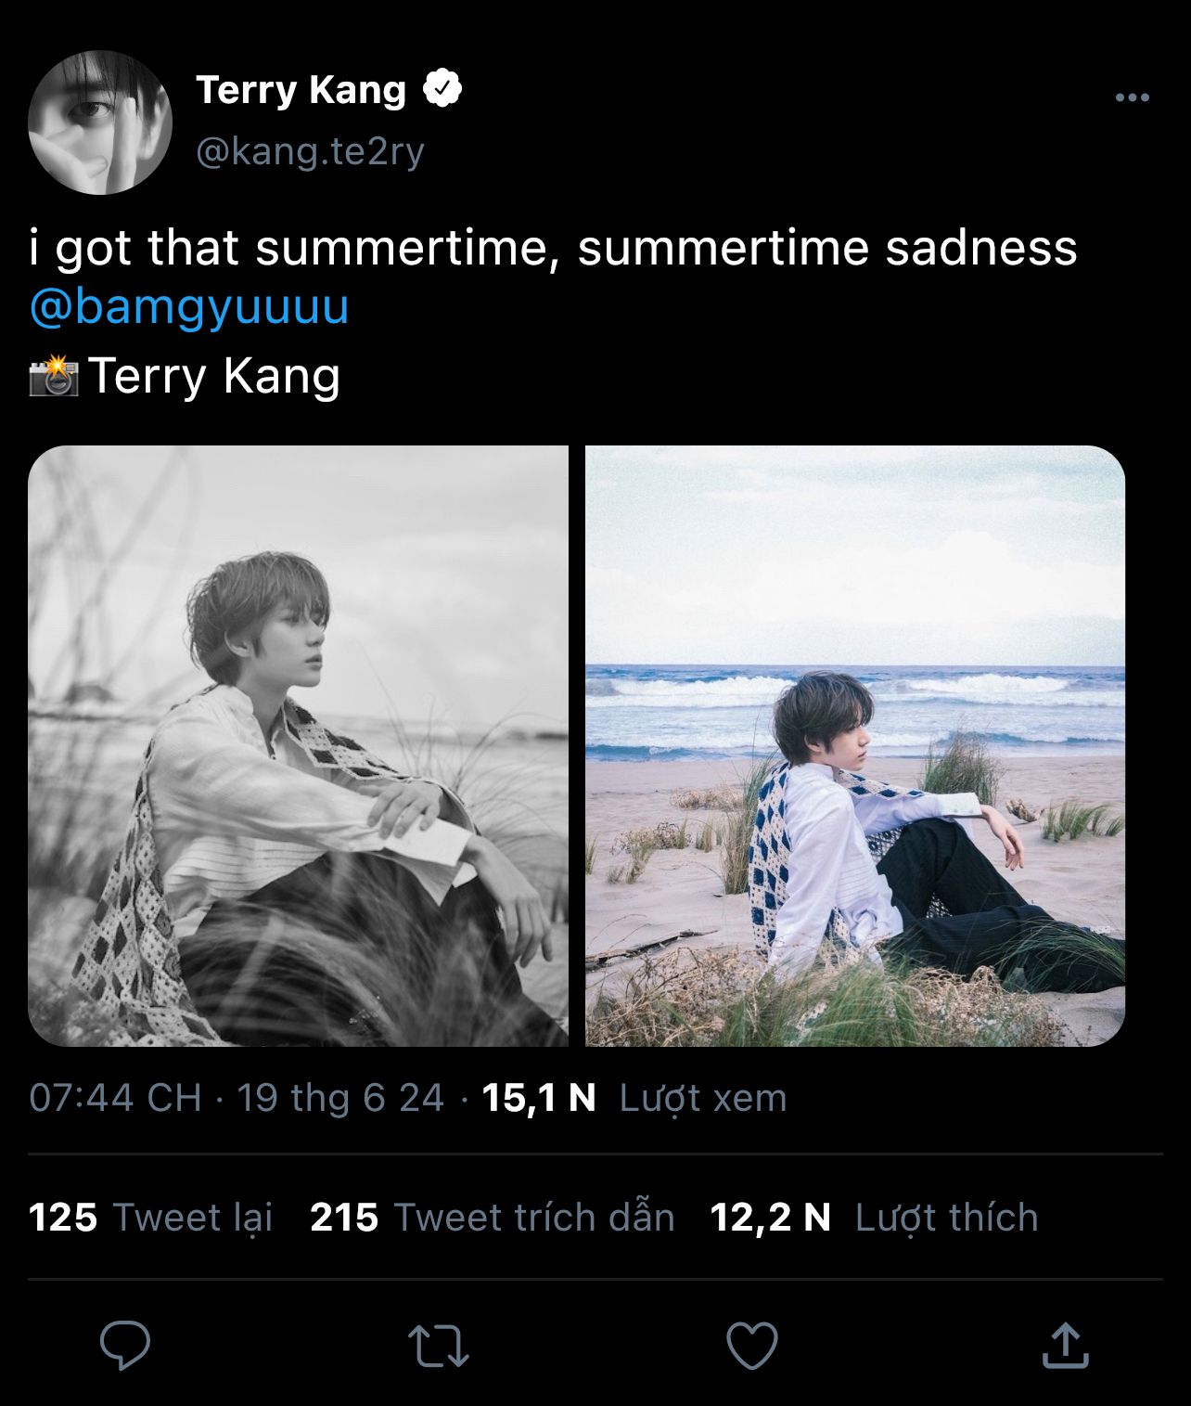This screenshot has height=1406, width=1191.
Task: Like the tweet with the heart icon
Action: click(x=751, y=1347)
